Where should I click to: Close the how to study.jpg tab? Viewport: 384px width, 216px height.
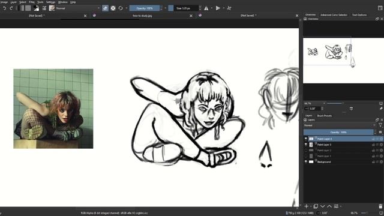(x=191, y=16)
